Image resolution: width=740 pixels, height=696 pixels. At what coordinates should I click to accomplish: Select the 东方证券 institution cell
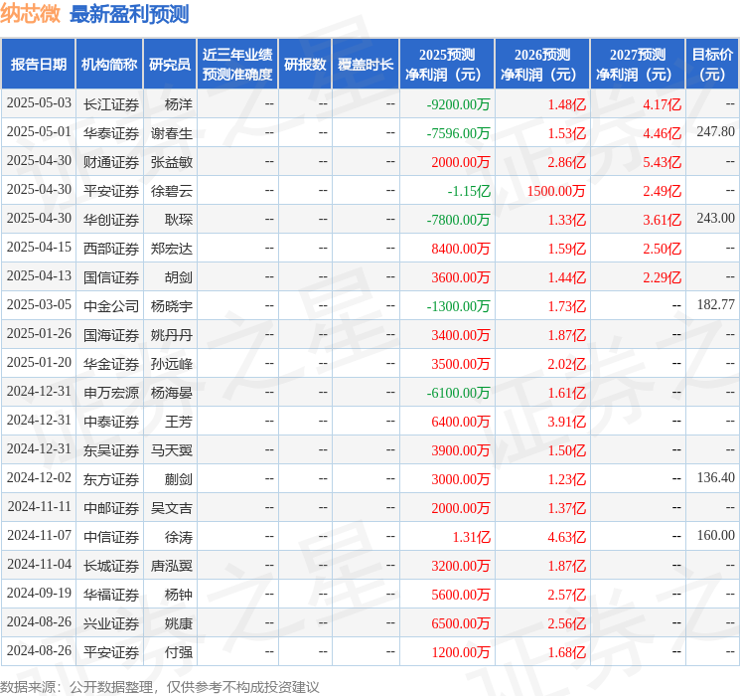click(111, 479)
